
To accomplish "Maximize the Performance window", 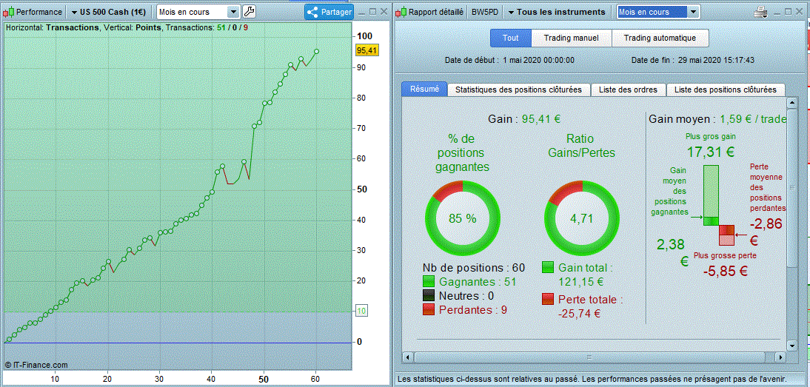I will point(372,12).
